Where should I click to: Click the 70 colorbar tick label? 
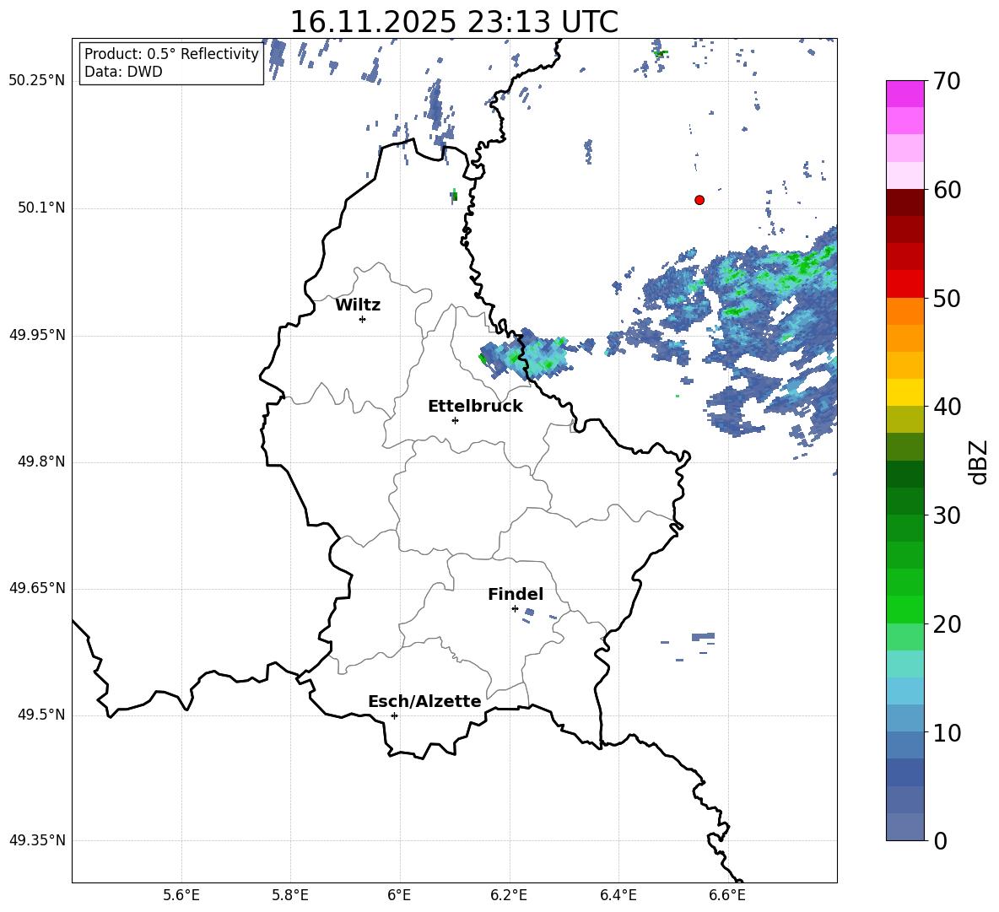(x=947, y=81)
